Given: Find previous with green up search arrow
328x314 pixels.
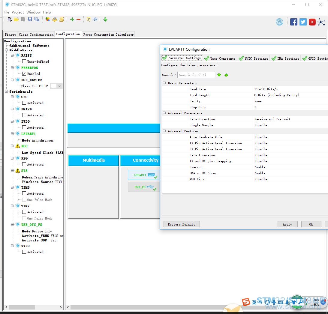Looking at the screenshot, I should (226, 75).
